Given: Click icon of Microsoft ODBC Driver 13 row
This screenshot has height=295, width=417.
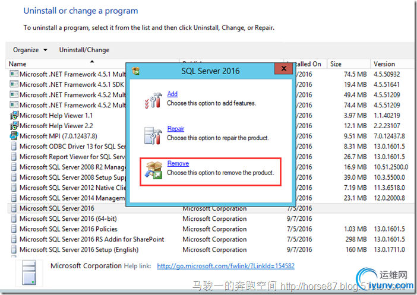Looking at the screenshot, I should pos(14,147).
